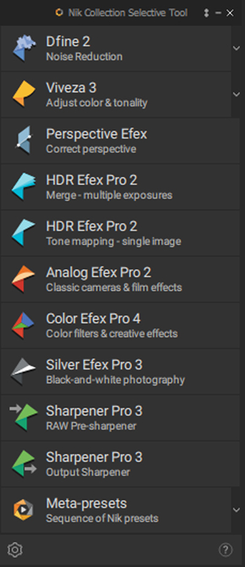Open the Meta-presets hexagon icon
This screenshot has width=245, height=567.
[23, 510]
